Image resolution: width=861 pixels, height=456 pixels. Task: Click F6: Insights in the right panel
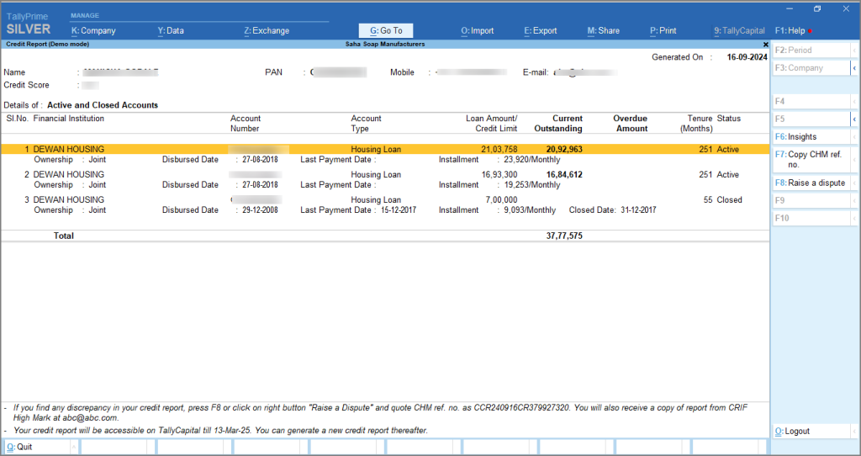tap(811, 137)
